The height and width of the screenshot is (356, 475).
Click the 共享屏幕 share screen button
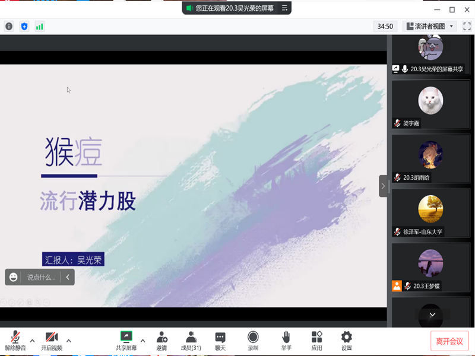point(126,341)
